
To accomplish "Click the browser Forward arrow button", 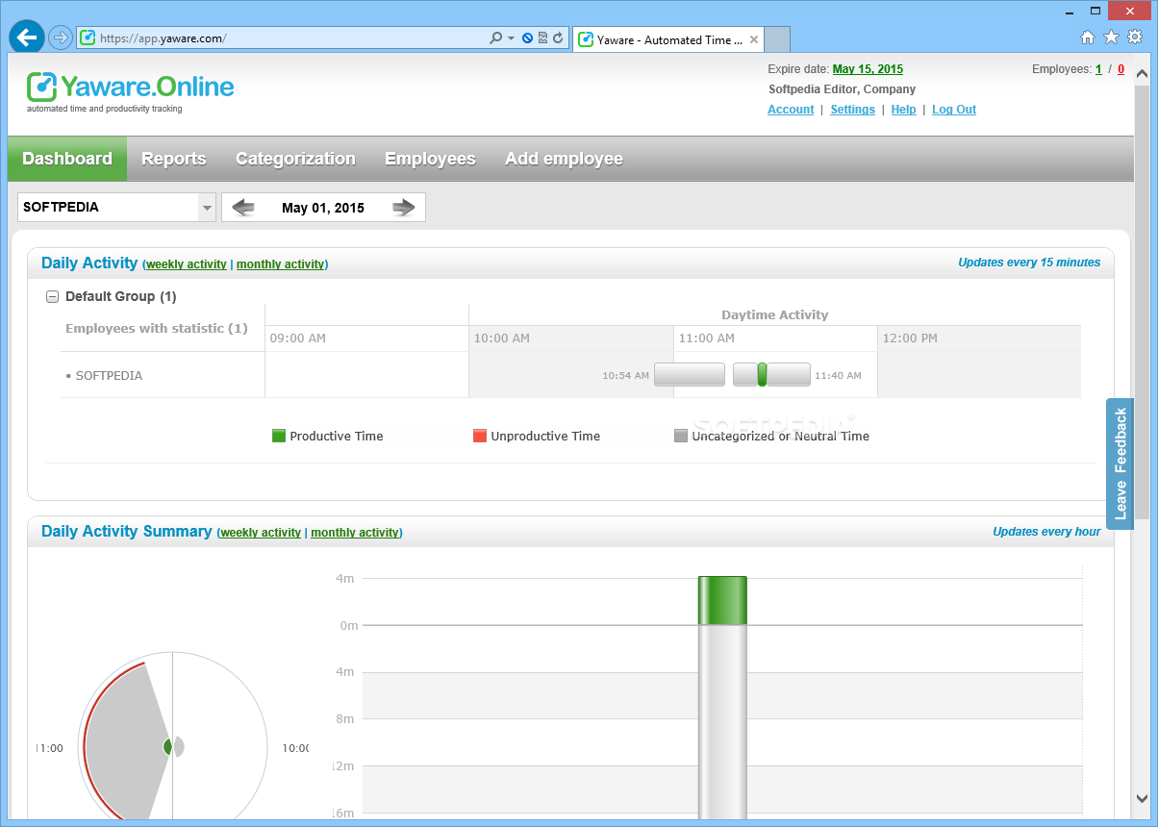I will point(61,38).
